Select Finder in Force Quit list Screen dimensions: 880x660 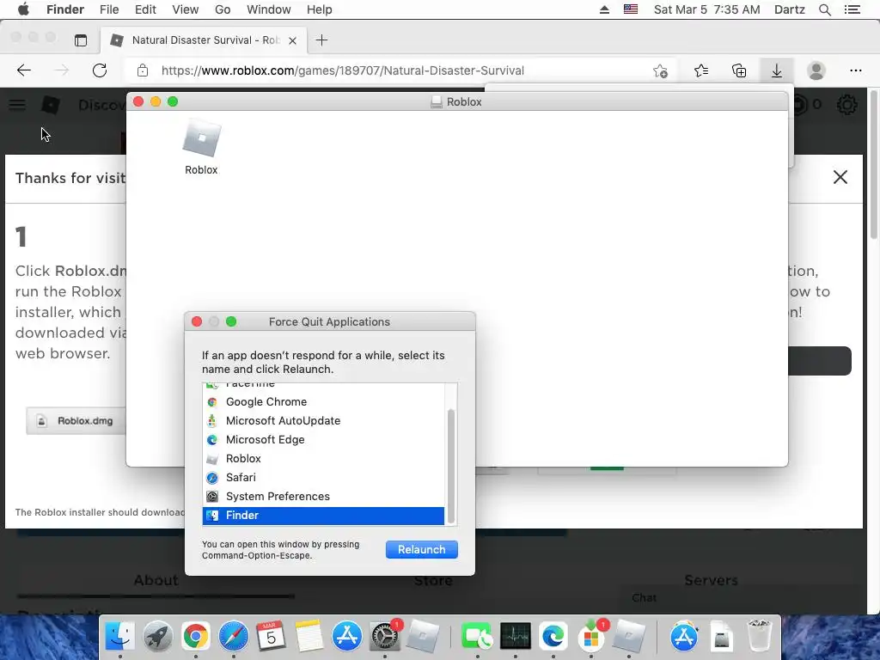[323, 516]
